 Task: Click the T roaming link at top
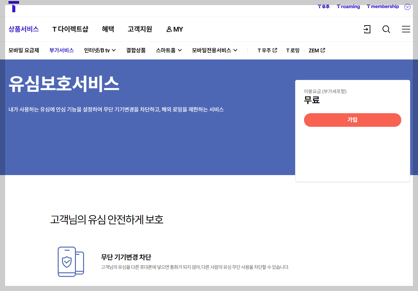point(348,6)
